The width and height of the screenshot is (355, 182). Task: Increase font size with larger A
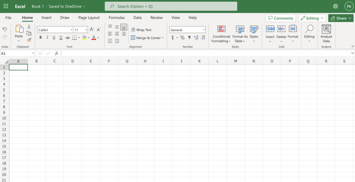click(92, 29)
